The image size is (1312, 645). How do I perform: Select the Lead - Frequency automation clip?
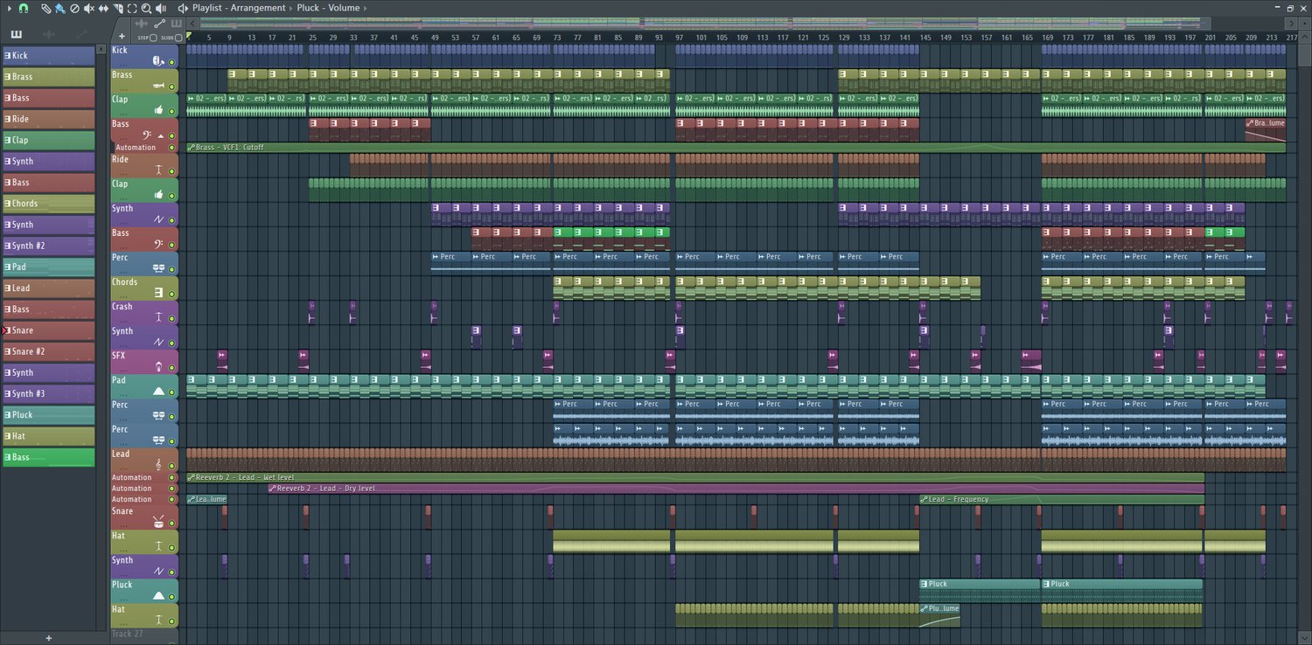tap(1062, 499)
